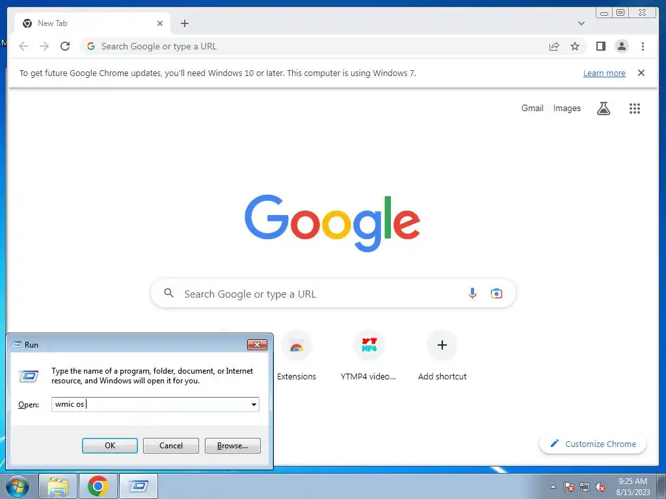Click the muted volume tray icon
The height and width of the screenshot is (499, 666).
click(x=600, y=487)
